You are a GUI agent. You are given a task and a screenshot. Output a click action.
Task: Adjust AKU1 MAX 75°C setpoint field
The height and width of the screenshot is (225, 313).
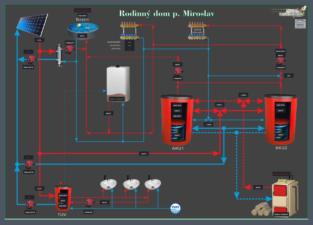click(177, 105)
